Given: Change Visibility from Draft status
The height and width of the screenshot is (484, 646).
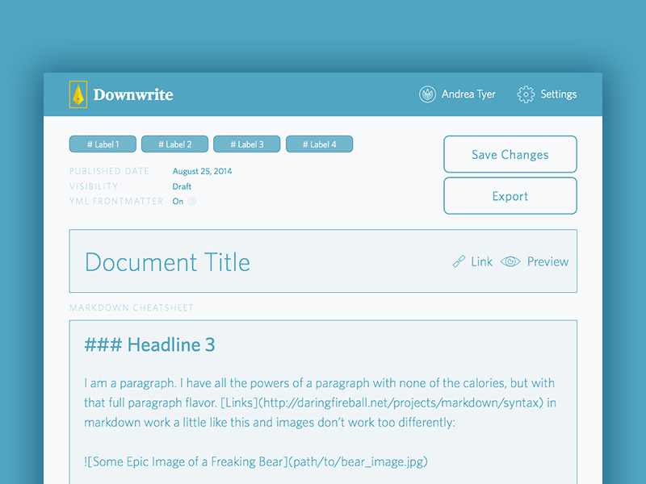Looking at the screenshot, I should pyautogui.click(x=182, y=186).
